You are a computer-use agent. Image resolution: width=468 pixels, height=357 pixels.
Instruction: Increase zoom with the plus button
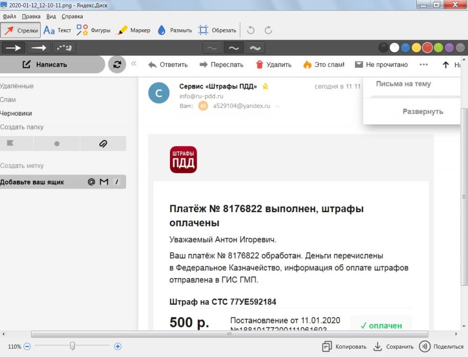(x=117, y=346)
